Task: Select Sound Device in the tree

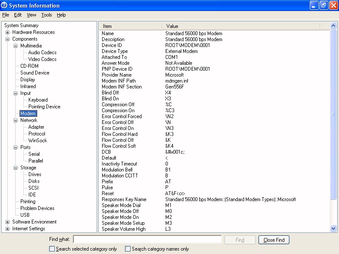Action: pos(35,73)
